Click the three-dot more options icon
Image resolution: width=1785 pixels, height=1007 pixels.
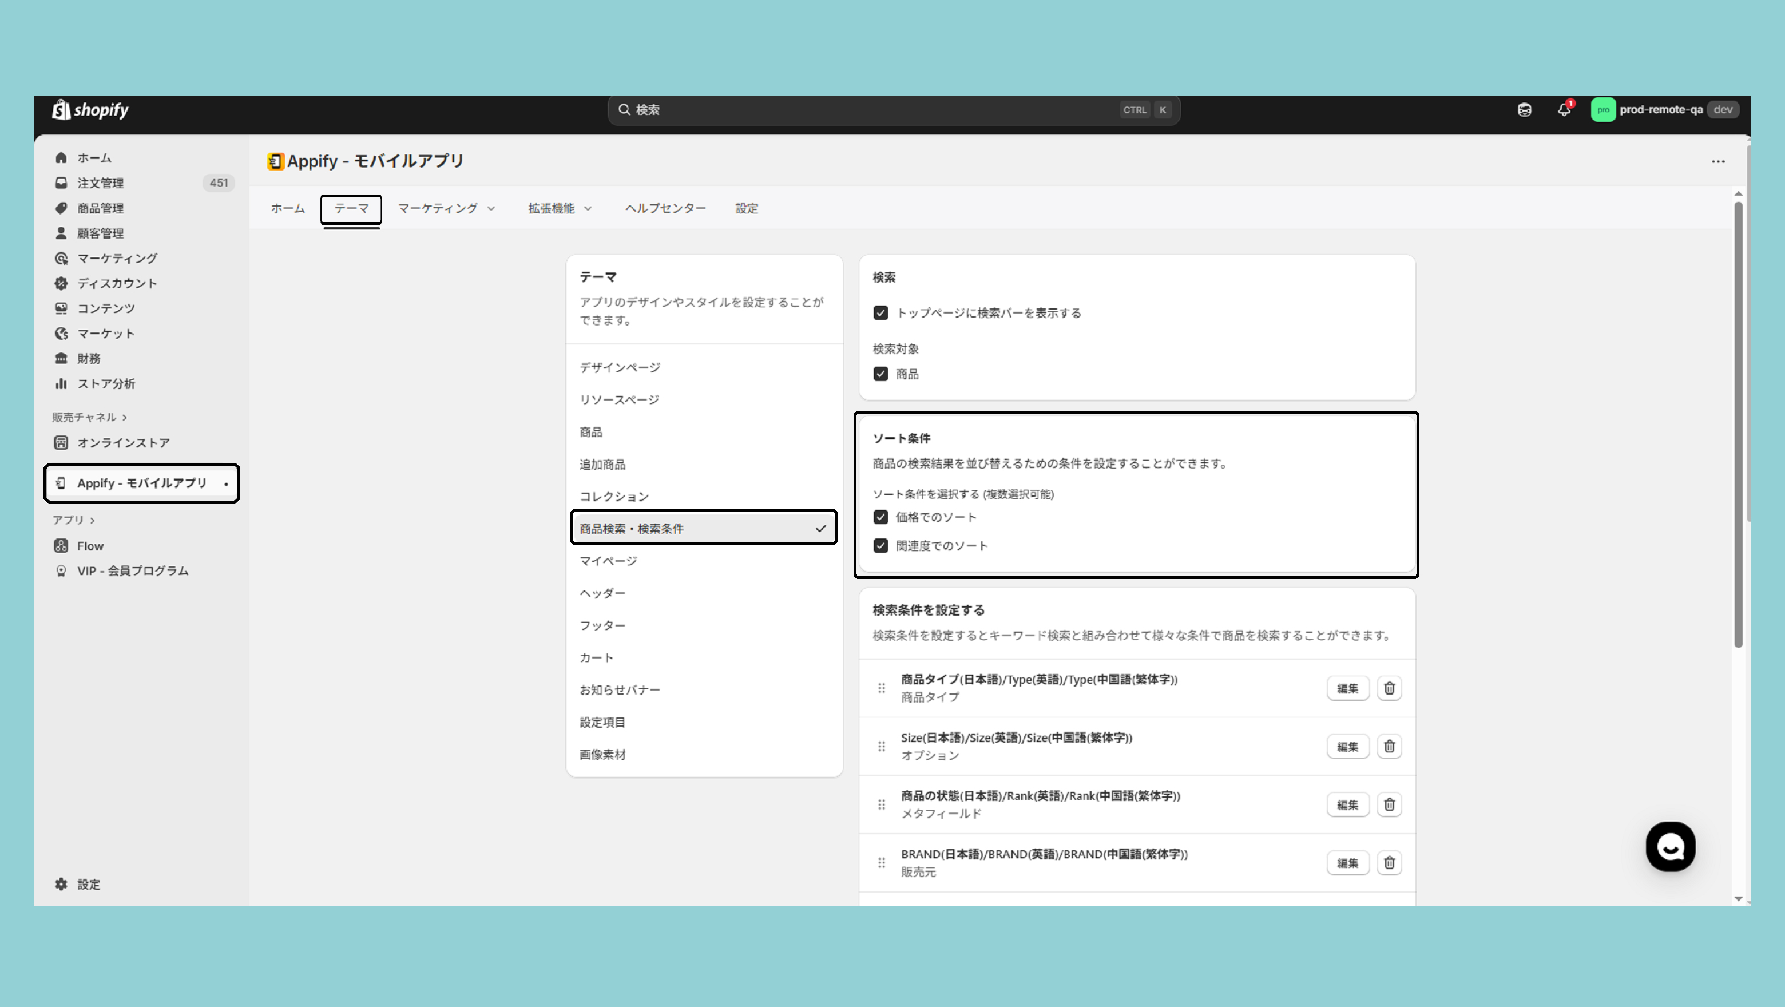pos(1718,161)
